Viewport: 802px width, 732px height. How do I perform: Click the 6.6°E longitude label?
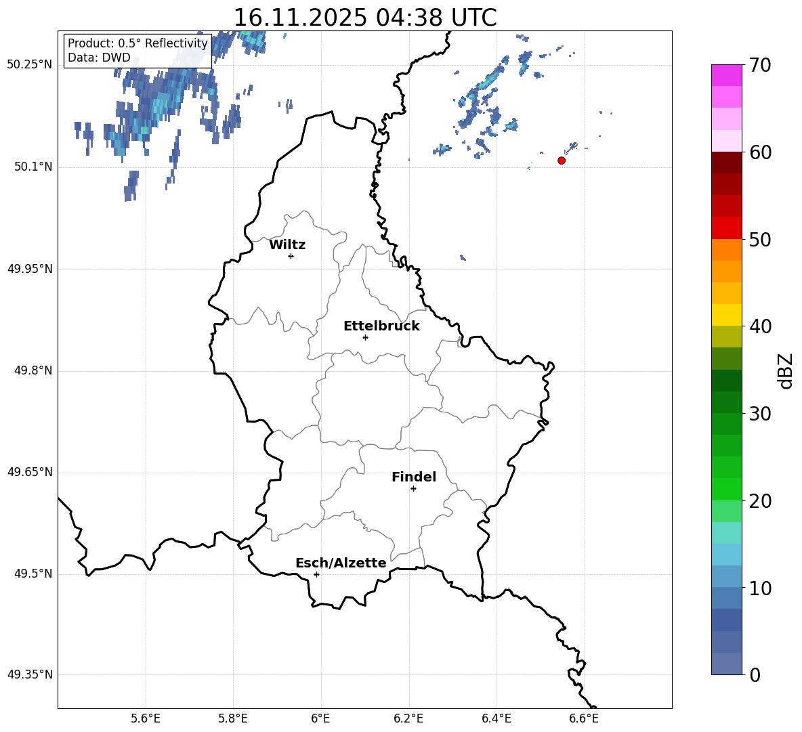[584, 718]
